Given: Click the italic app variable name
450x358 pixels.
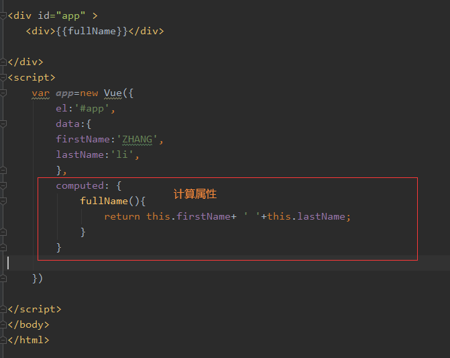Looking at the screenshot, I should click(x=64, y=93).
